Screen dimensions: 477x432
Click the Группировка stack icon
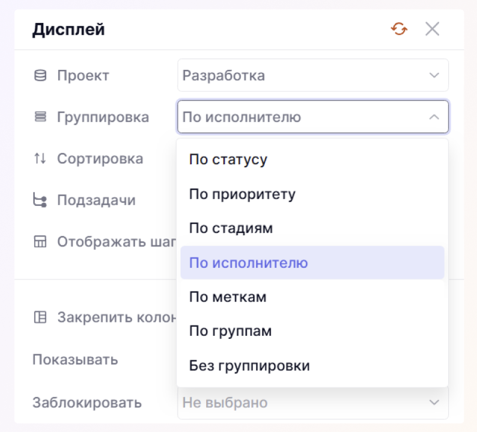click(x=40, y=117)
